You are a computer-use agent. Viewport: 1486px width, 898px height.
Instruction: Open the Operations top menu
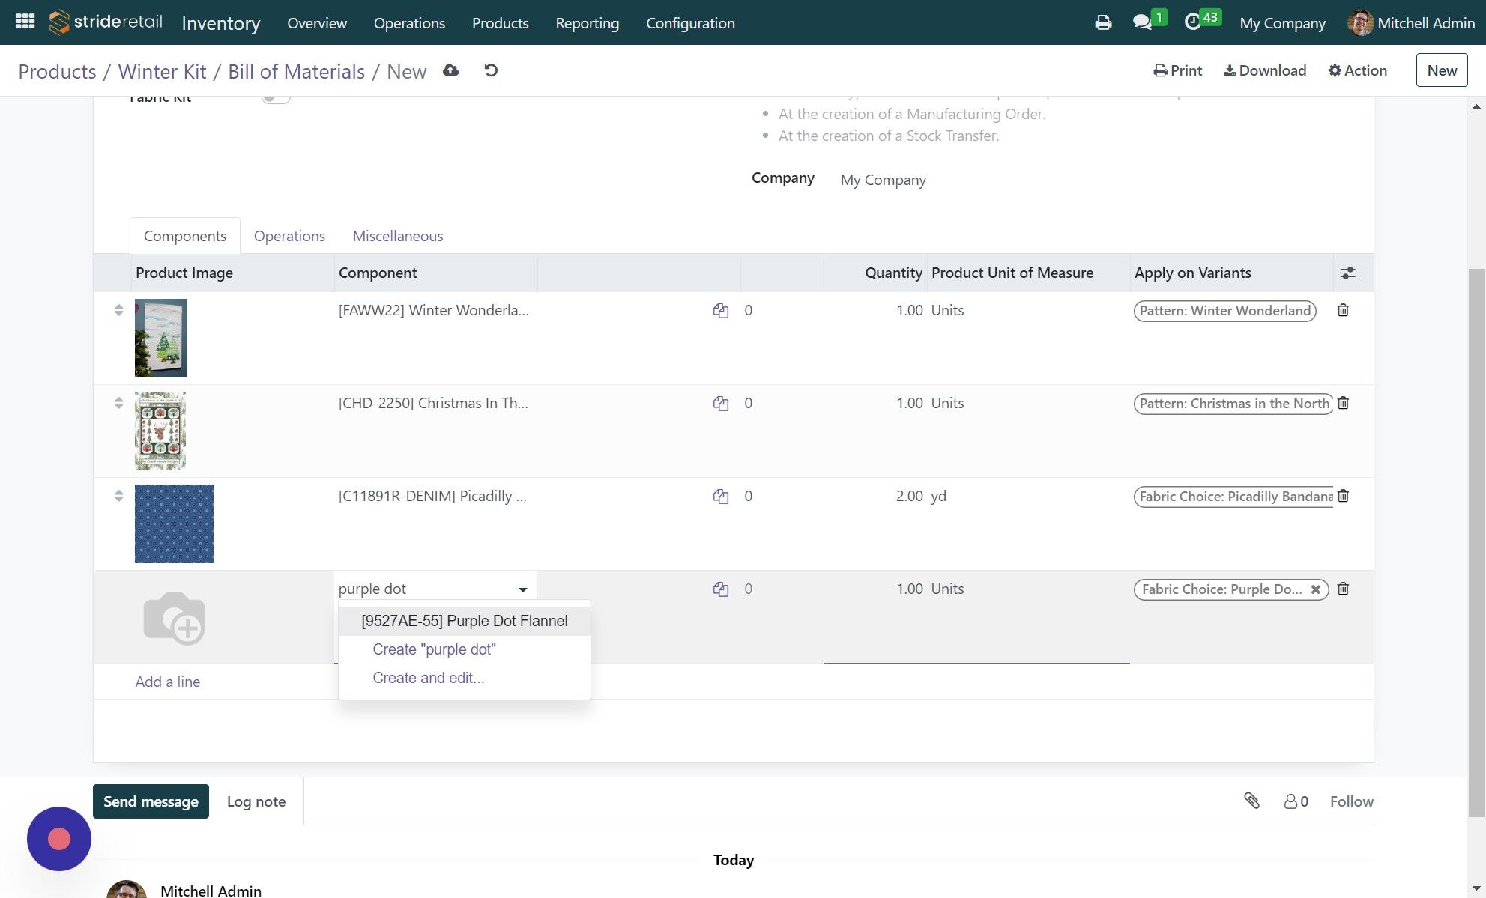coord(409,23)
